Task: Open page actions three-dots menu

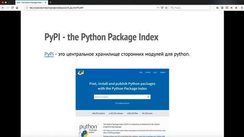Action: tap(158, 8)
